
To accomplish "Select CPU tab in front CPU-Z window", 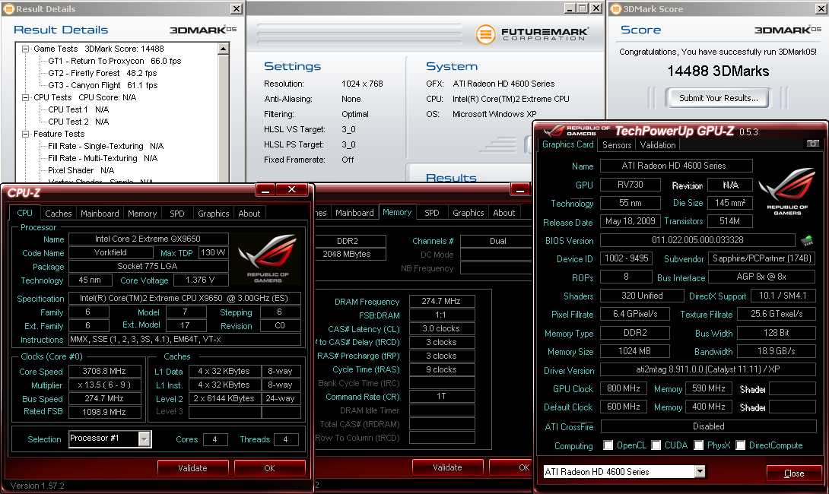I will pos(25,213).
